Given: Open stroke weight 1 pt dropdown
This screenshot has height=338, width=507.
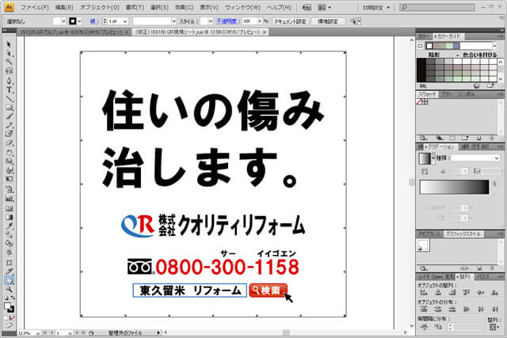Looking at the screenshot, I should [x=125, y=21].
